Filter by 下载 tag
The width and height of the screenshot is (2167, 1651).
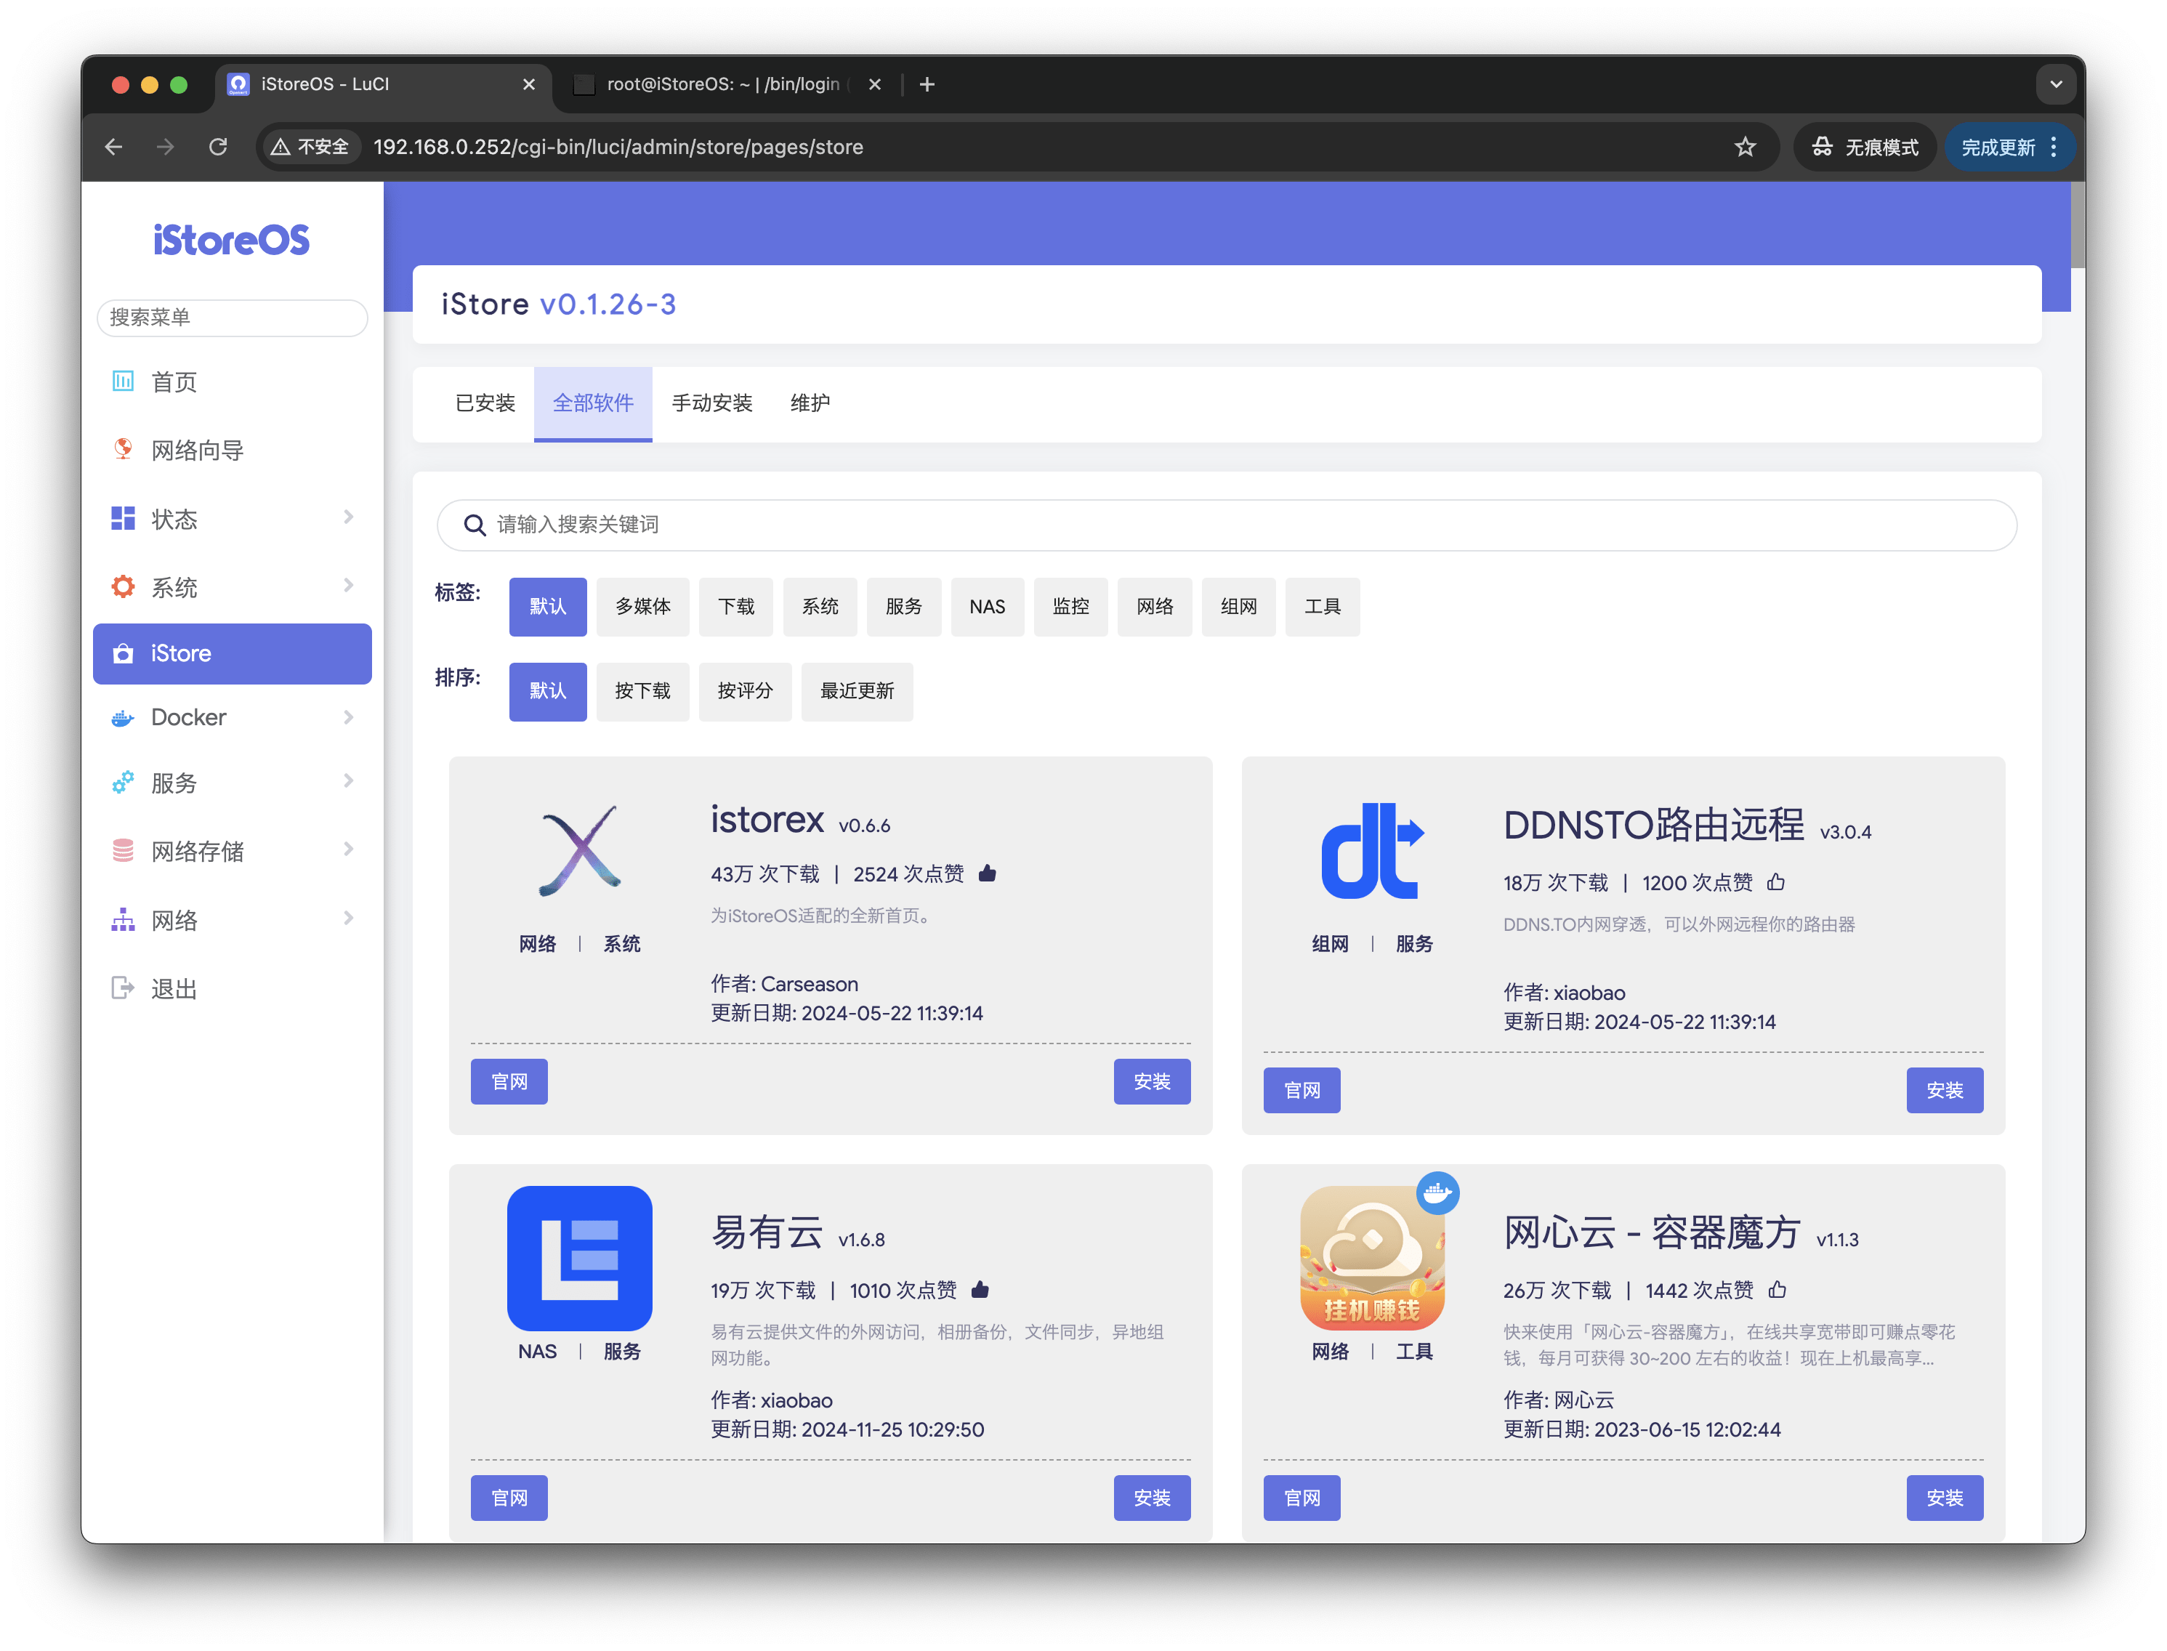coord(736,606)
